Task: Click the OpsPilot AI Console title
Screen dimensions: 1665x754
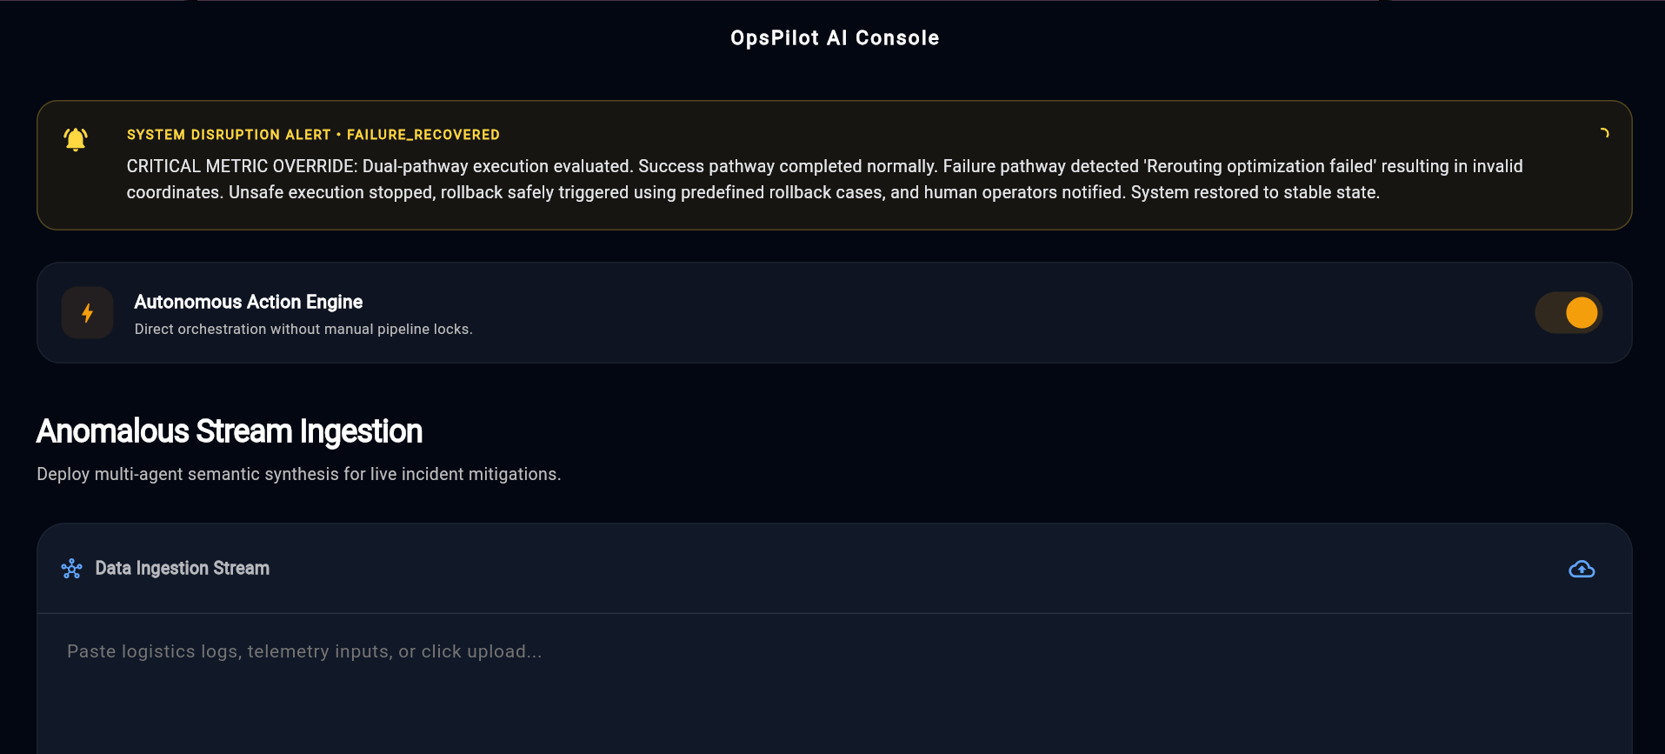Action: 835,38
